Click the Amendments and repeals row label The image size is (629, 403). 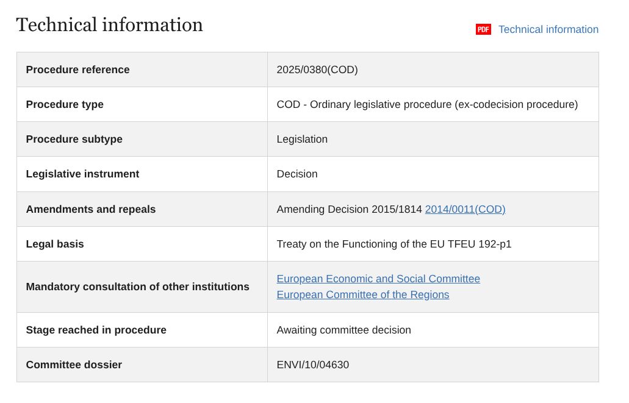click(90, 209)
